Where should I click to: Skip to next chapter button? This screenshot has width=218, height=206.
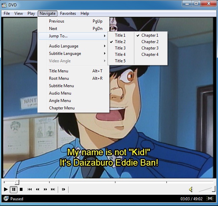[53, 190]
